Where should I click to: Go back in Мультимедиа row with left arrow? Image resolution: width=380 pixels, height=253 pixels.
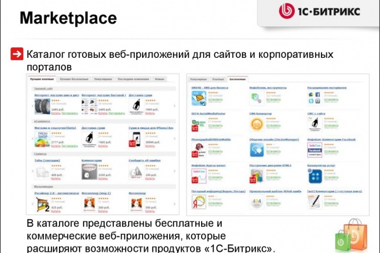coord(33,204)
